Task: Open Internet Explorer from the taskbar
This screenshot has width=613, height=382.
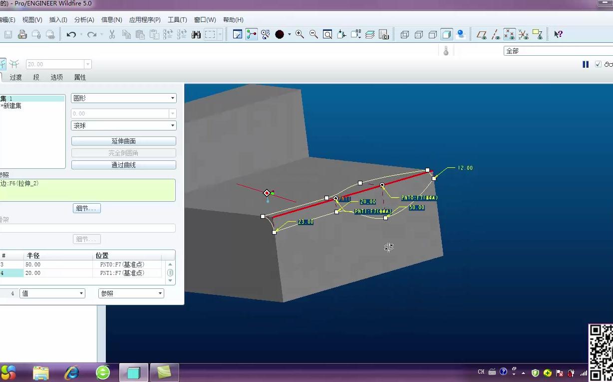Action: pos(72,372)
